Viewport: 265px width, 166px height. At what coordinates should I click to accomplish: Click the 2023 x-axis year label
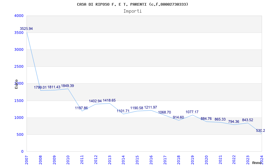248,160
